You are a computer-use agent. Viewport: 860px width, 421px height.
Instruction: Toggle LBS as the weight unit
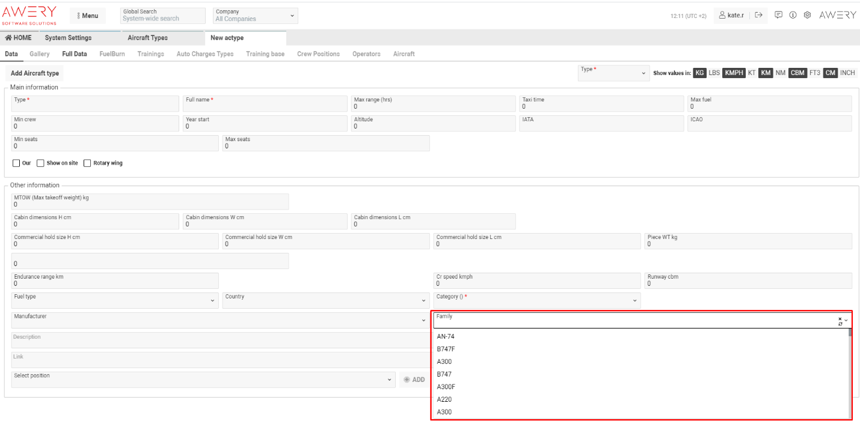[715, 73]
